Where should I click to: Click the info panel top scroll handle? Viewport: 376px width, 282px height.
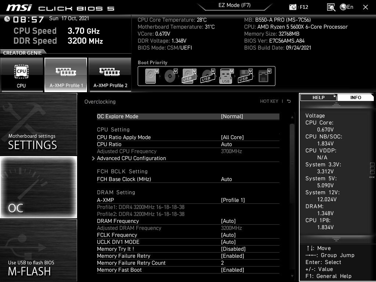(x=336, y=104)
